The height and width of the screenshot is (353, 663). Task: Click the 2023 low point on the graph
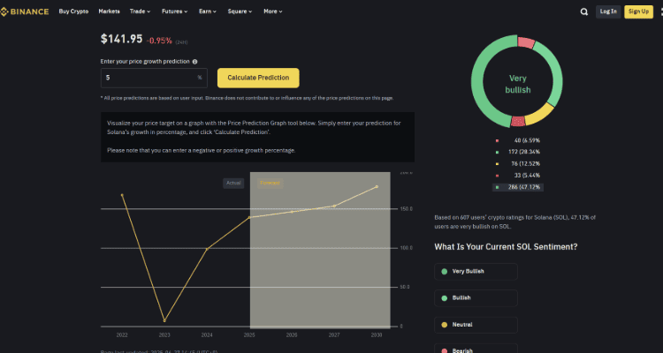[164, 320]
